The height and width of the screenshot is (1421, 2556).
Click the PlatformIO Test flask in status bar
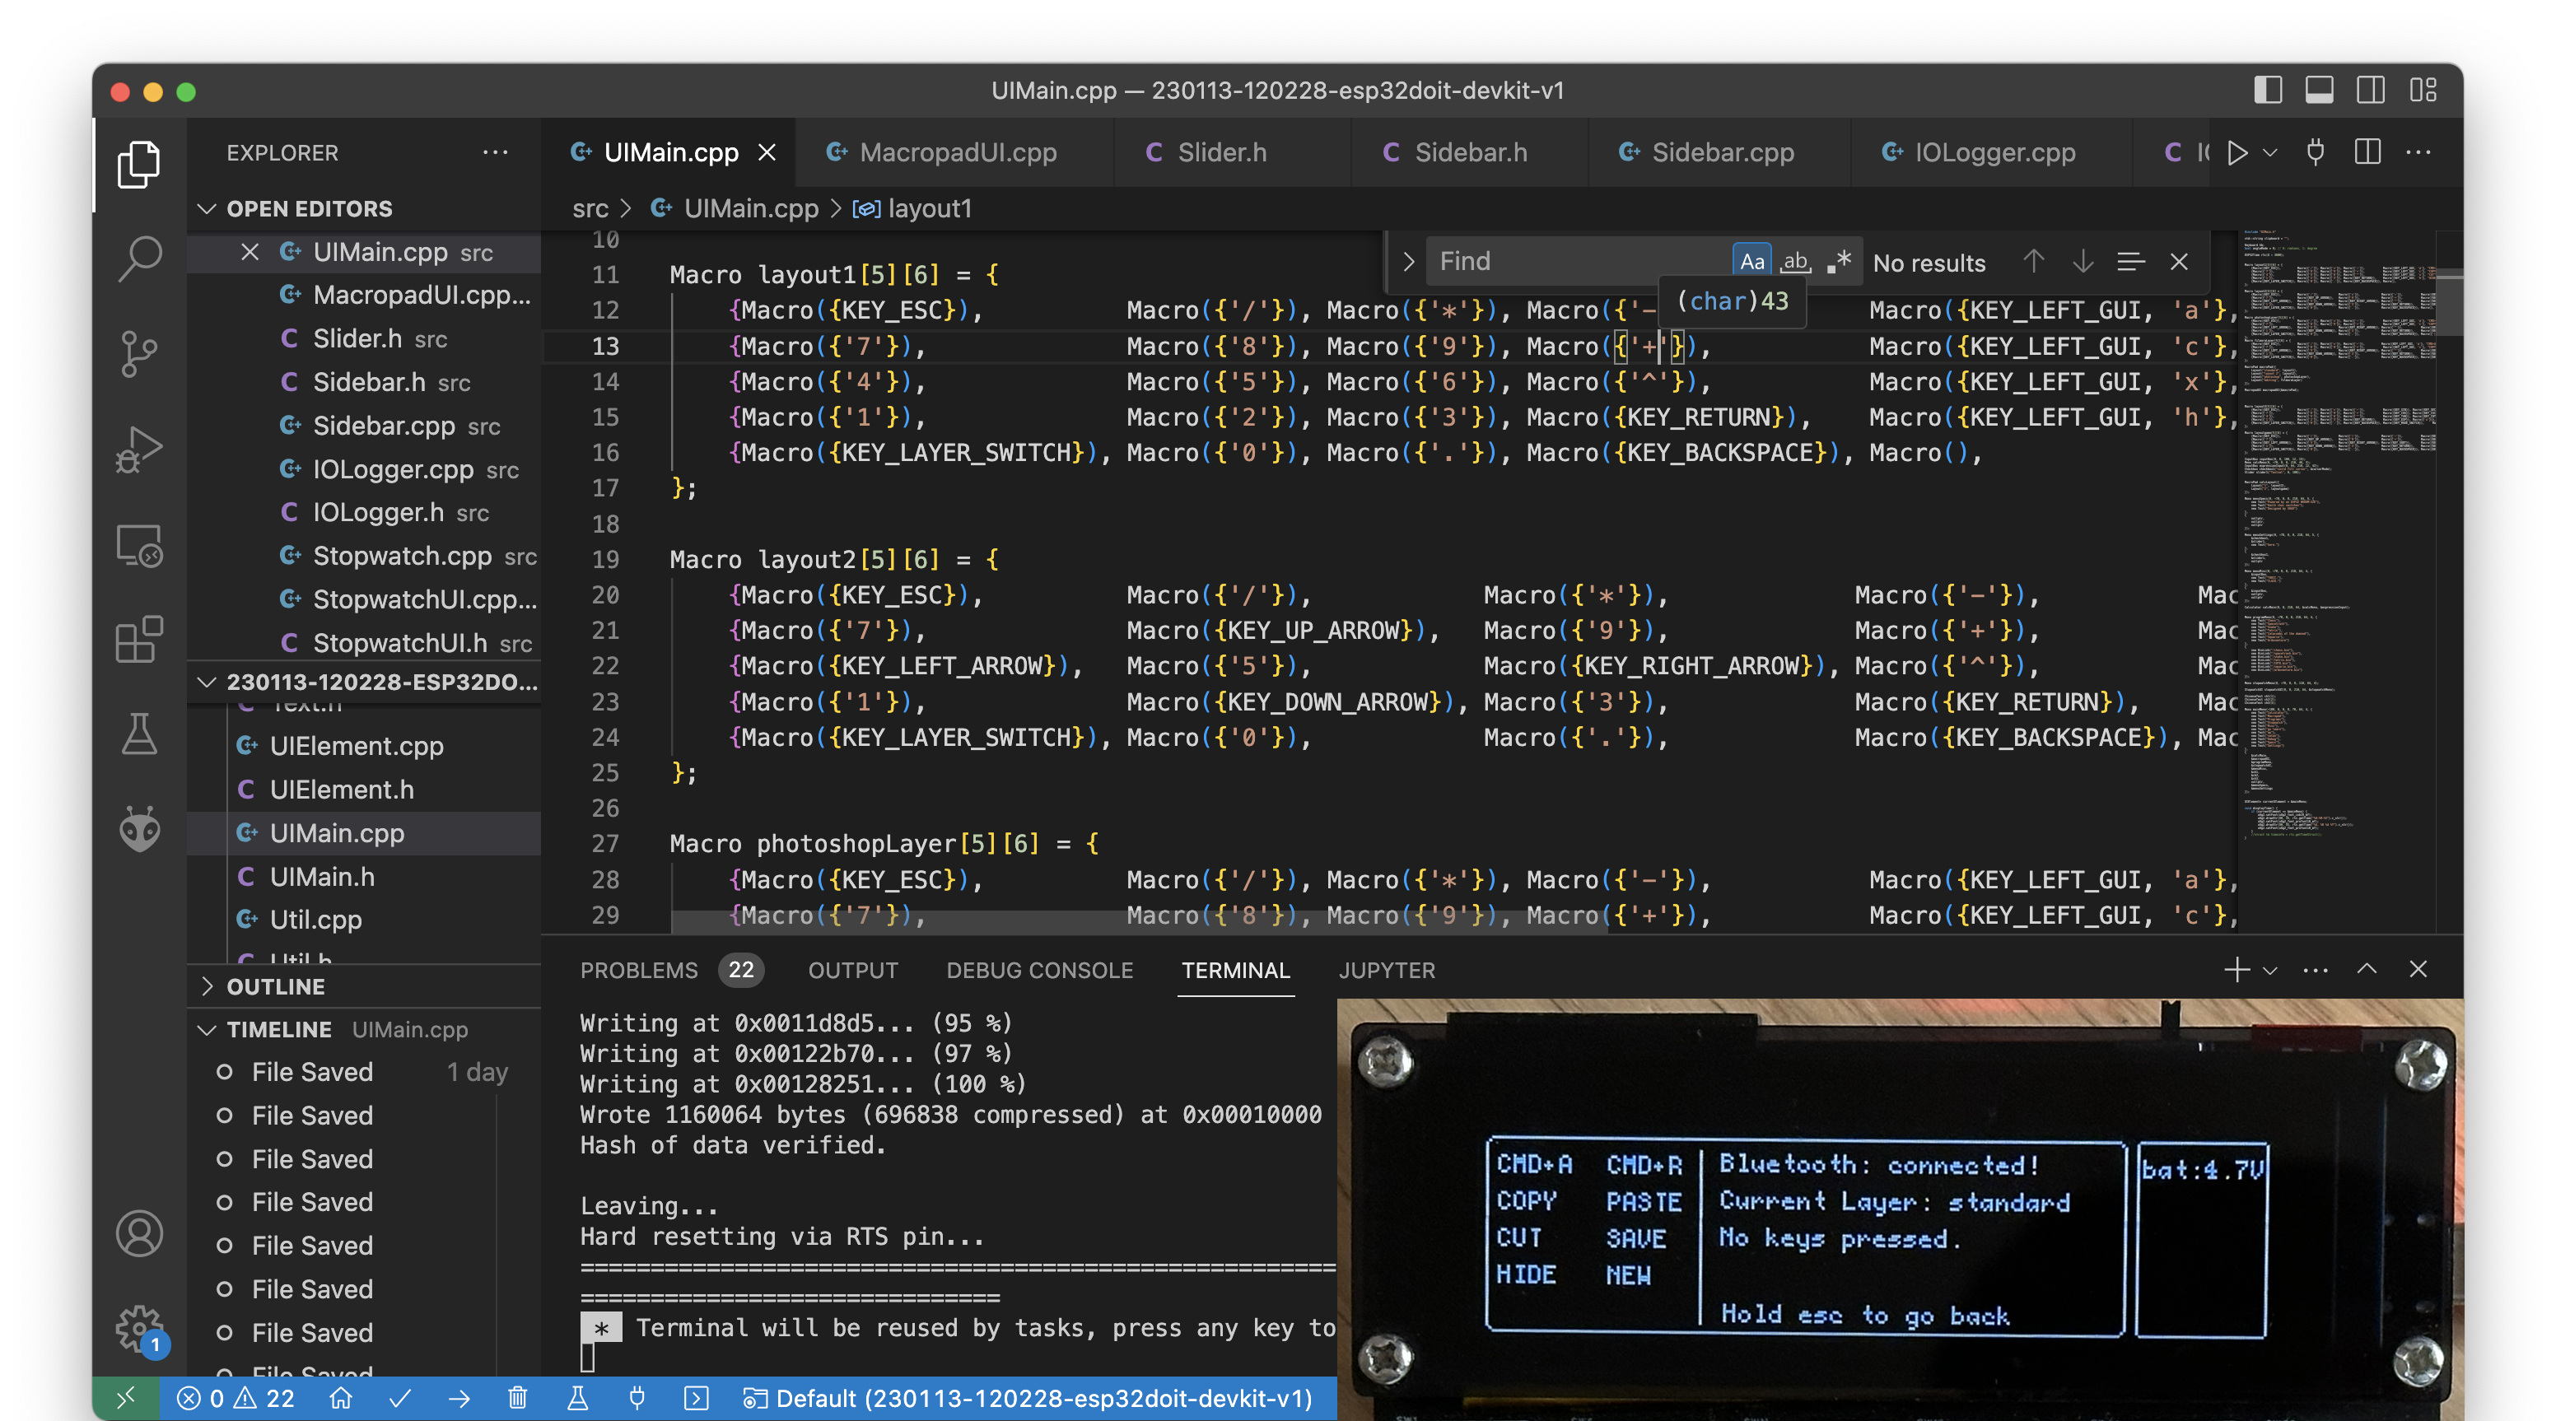click(577, 1398)
